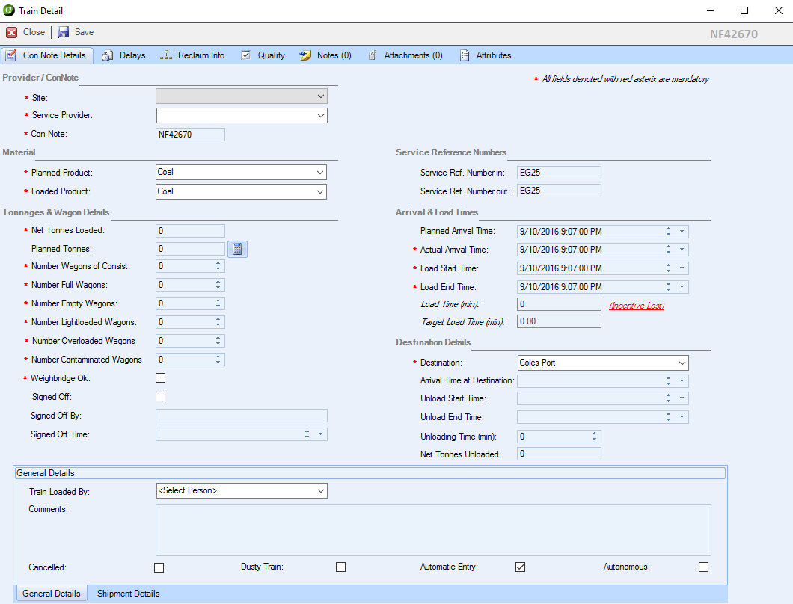This screenshot has height=604, width=793.
Task: Click the Incentive Lost link
Action: [x=637, y=306]
